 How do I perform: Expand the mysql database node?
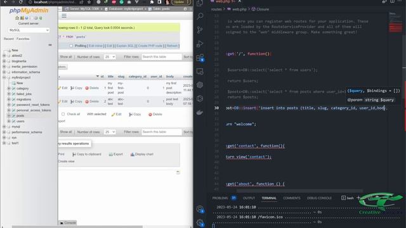4,127
